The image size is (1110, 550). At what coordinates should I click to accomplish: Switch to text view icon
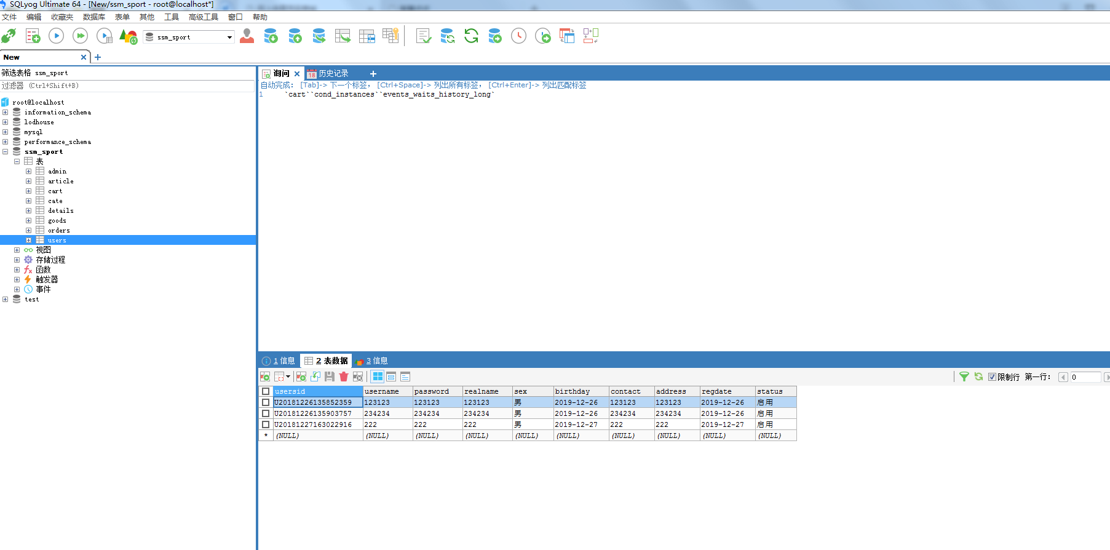pos(405,377)
